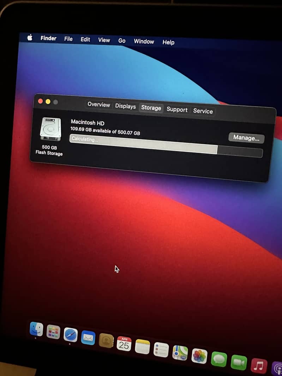Open Contacts from the Dock
This screenshot has width=282, height=376.
coord(106,340)
